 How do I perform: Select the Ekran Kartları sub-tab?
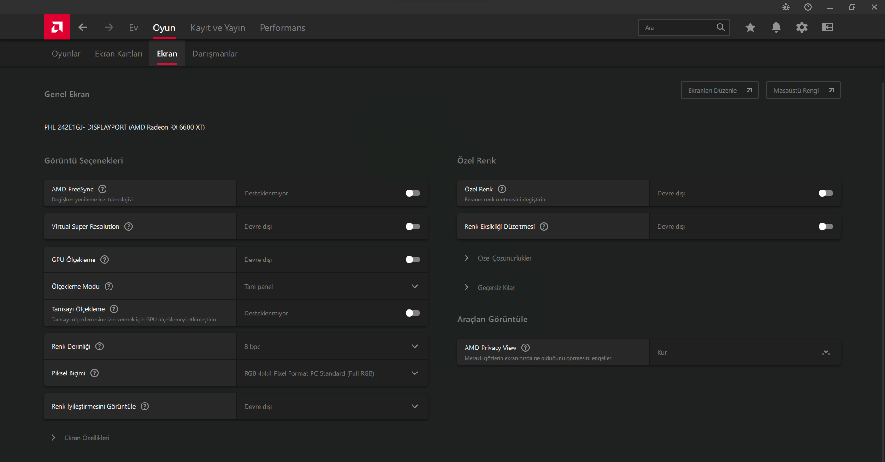[118, 53]
